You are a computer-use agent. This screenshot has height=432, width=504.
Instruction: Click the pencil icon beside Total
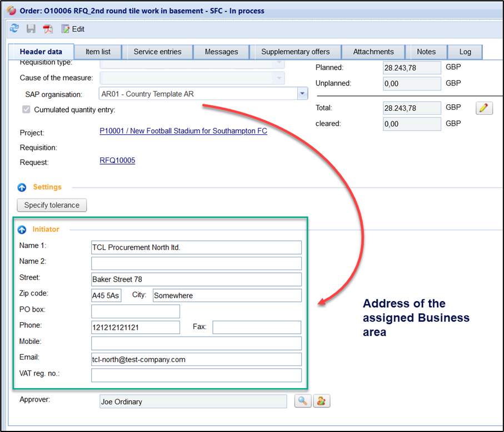click(484, 108)
